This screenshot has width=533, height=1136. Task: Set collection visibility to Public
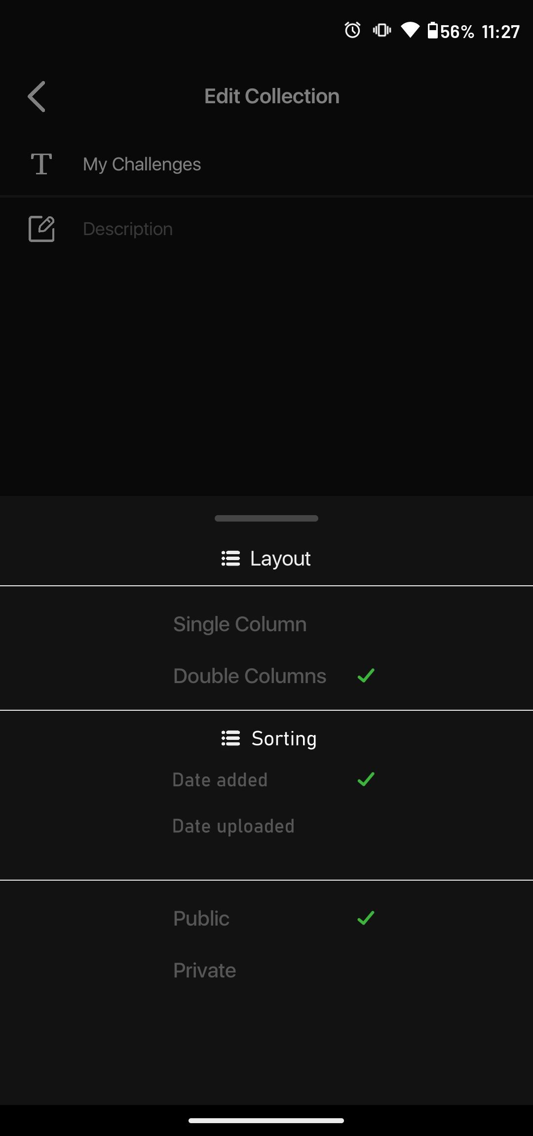266,919
